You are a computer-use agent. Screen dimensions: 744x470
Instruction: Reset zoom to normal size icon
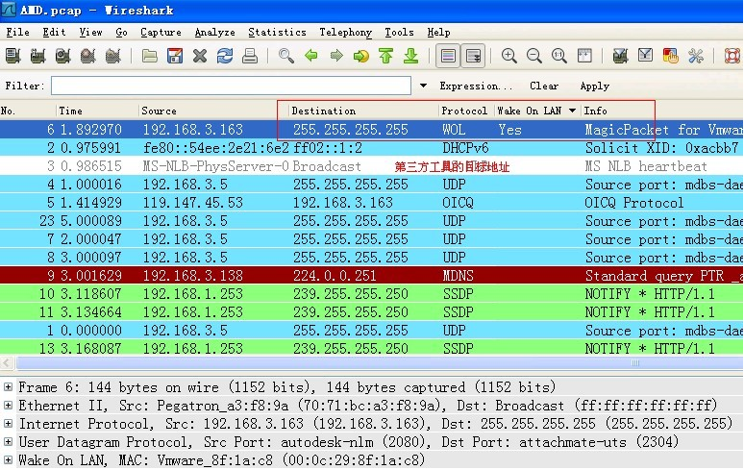pos(559,56)
